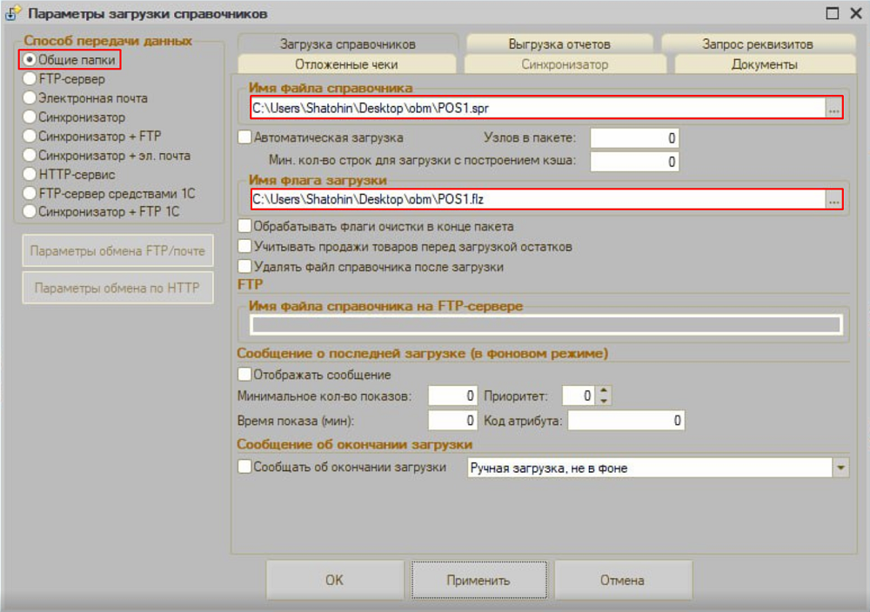
Task: Select the FTP-сервер radio button
Action: coord(30,79)
